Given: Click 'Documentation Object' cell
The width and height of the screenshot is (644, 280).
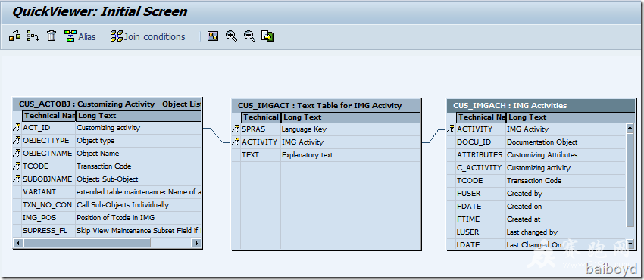Looking at the screenshot, I should 565,142.
